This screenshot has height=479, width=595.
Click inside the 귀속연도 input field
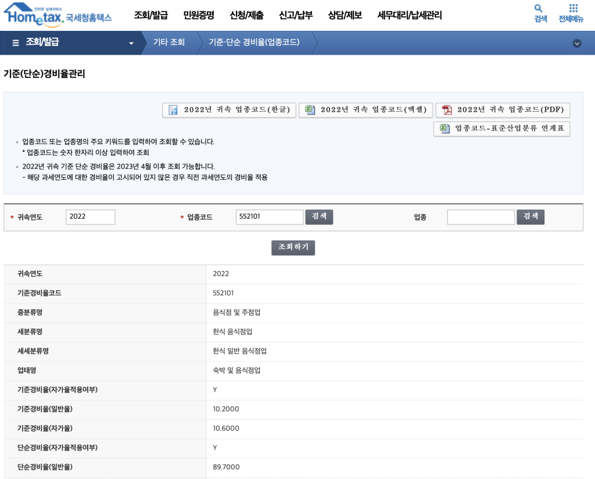(89, 217)
